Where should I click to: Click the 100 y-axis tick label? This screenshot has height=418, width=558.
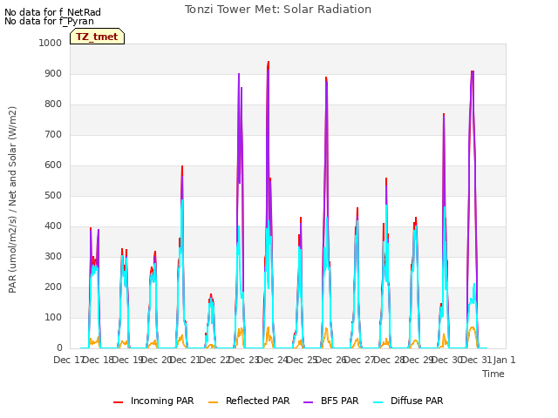pos(53,317)
